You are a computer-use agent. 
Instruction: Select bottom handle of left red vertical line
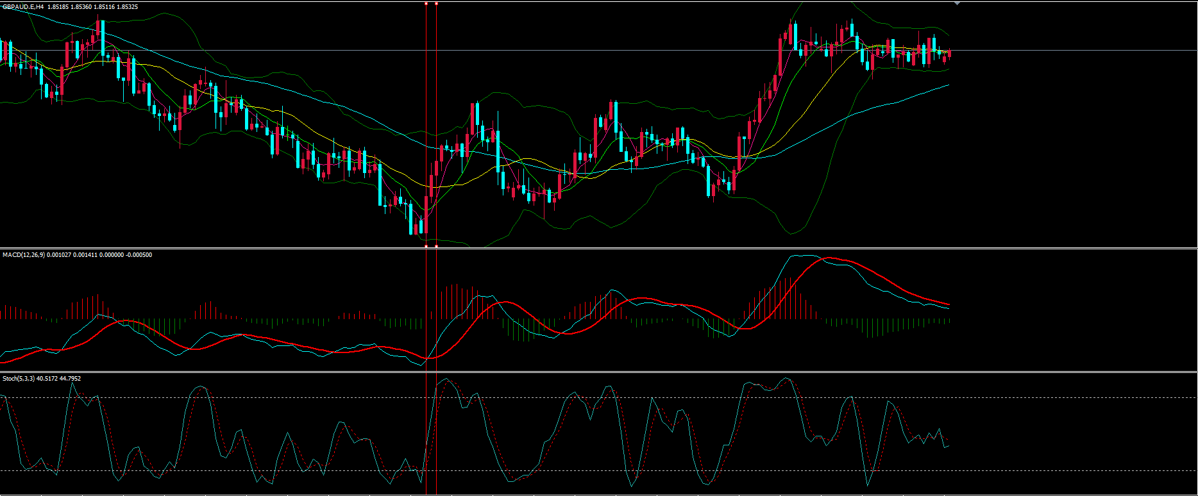tap(426, 245)
